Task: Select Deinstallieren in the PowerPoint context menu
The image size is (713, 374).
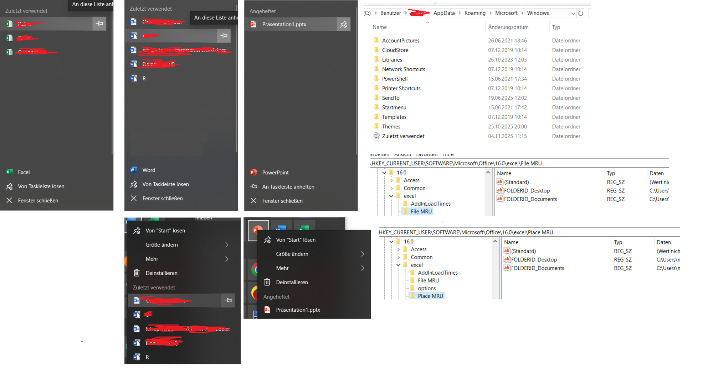Action: 292,282
